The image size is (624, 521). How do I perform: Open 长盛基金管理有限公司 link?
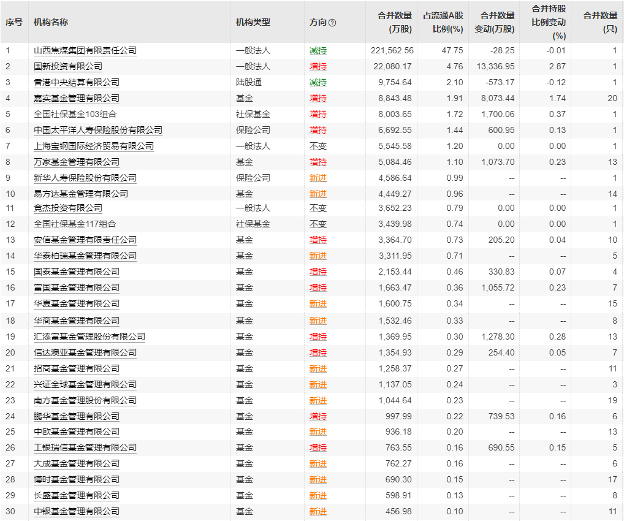tap(77, 495)
